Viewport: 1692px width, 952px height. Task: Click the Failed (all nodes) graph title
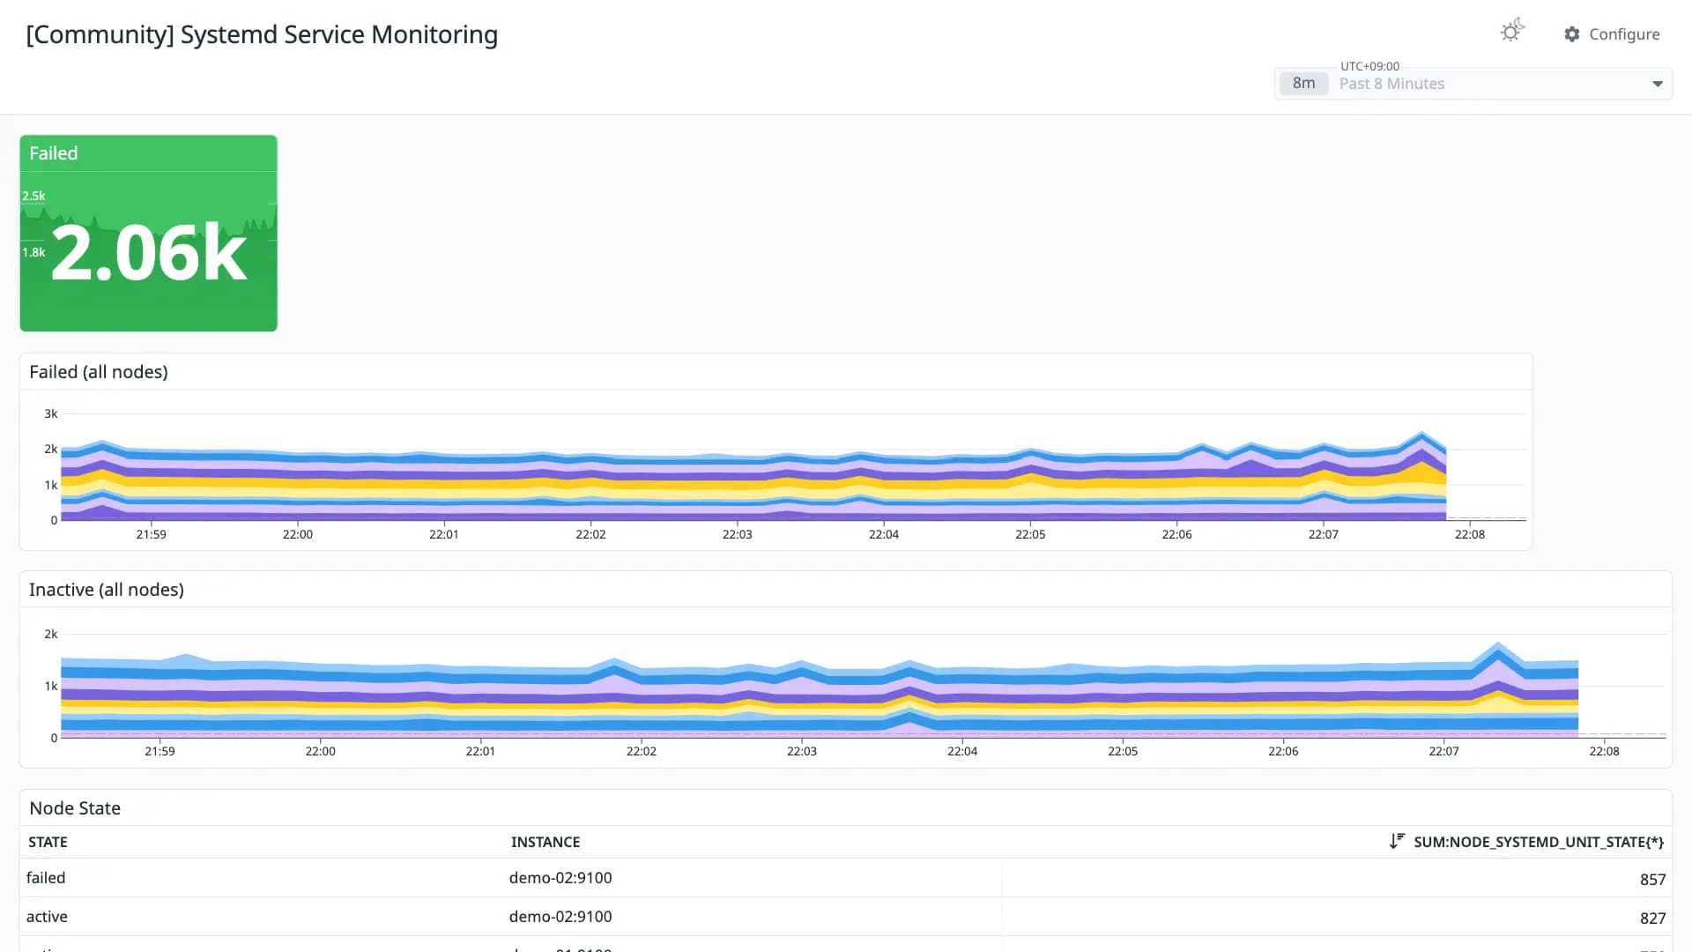coord(99,372)
